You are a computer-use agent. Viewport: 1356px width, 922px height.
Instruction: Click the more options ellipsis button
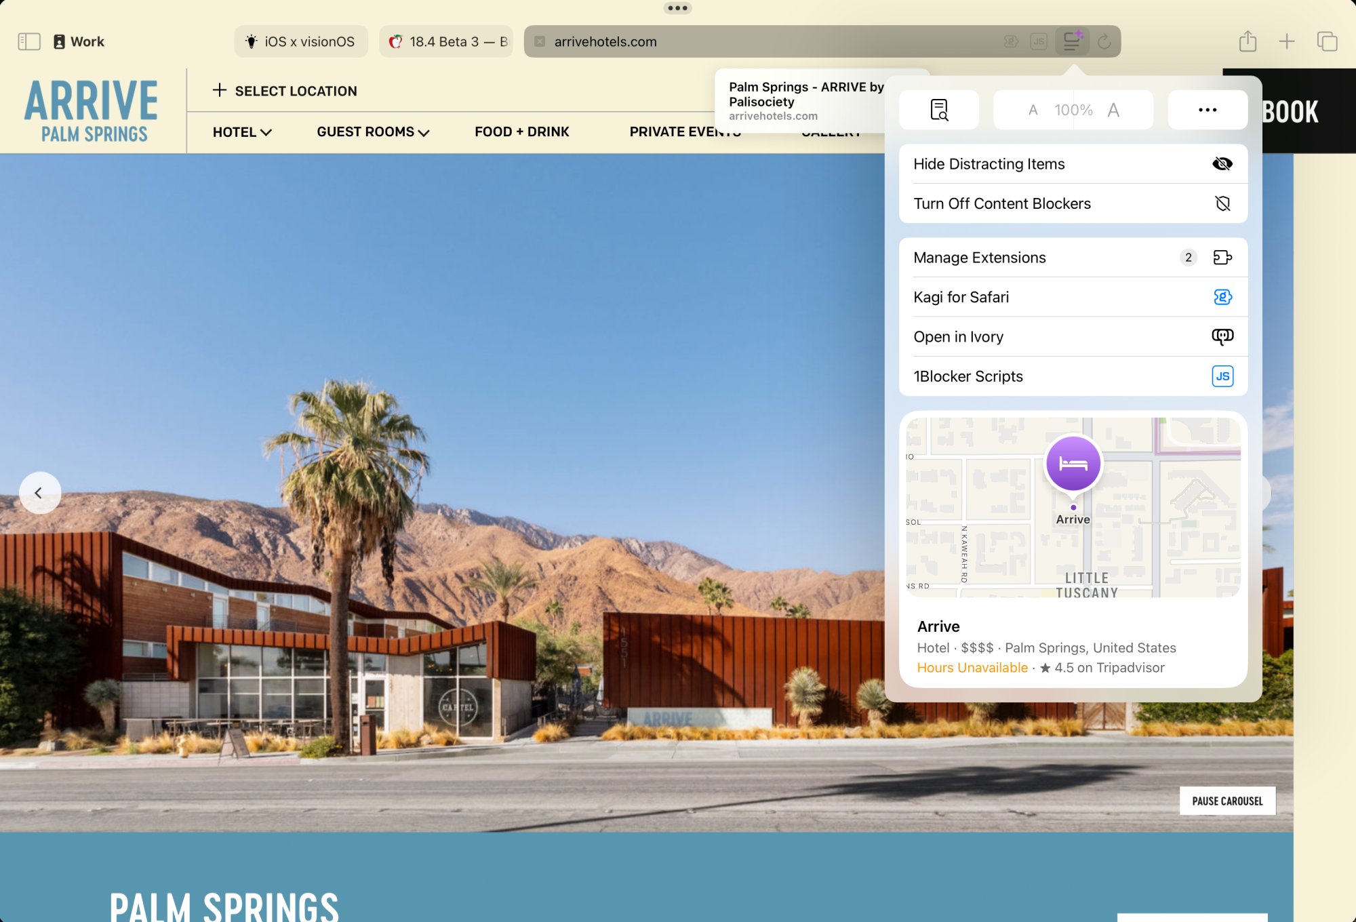click(x=1207, y=110)
